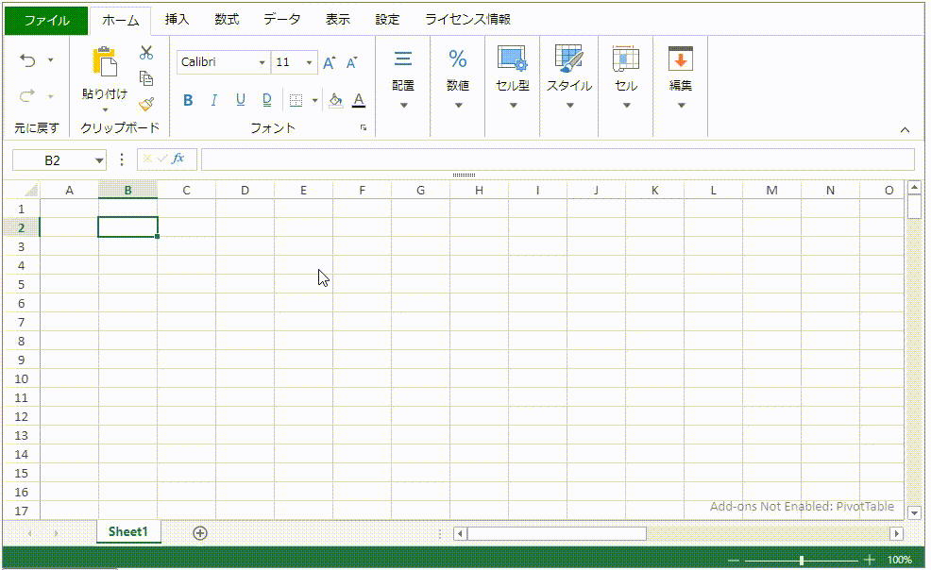931x570 pixels.
Task: Click the Copy icon in clipboard group
Action: [x=146, y=78]
